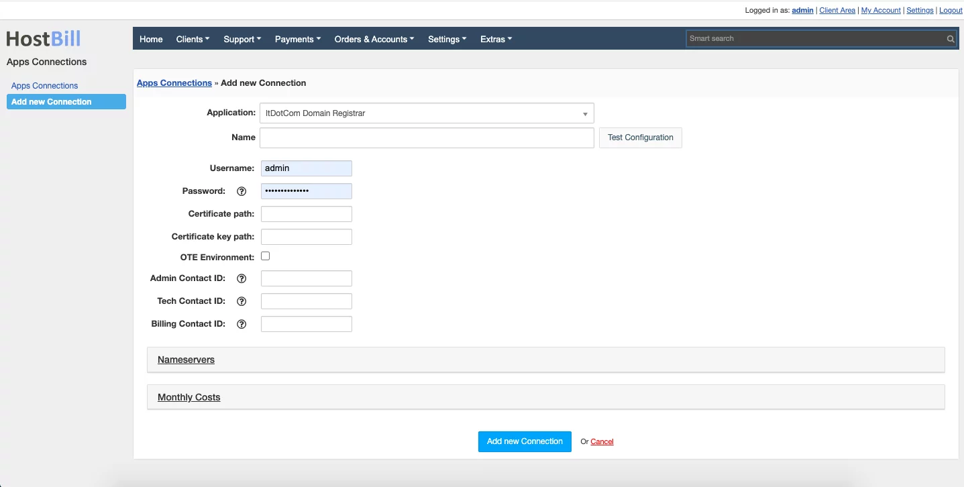Click the HostBill logo
964x487 pixels.
point(44,39)
